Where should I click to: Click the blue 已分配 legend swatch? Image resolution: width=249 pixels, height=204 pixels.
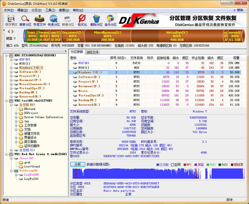158,165
